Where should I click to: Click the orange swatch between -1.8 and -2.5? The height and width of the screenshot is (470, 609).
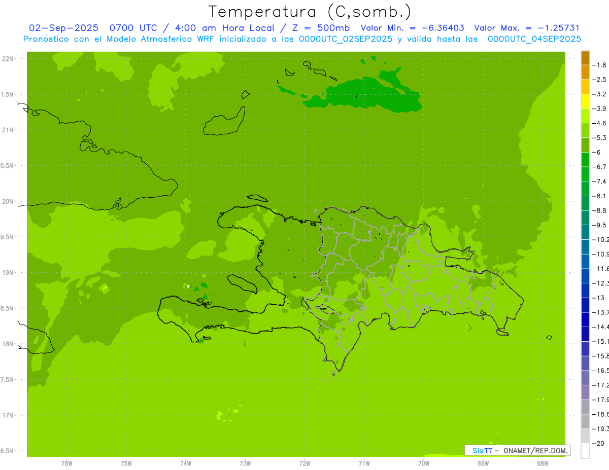[585, 73]
